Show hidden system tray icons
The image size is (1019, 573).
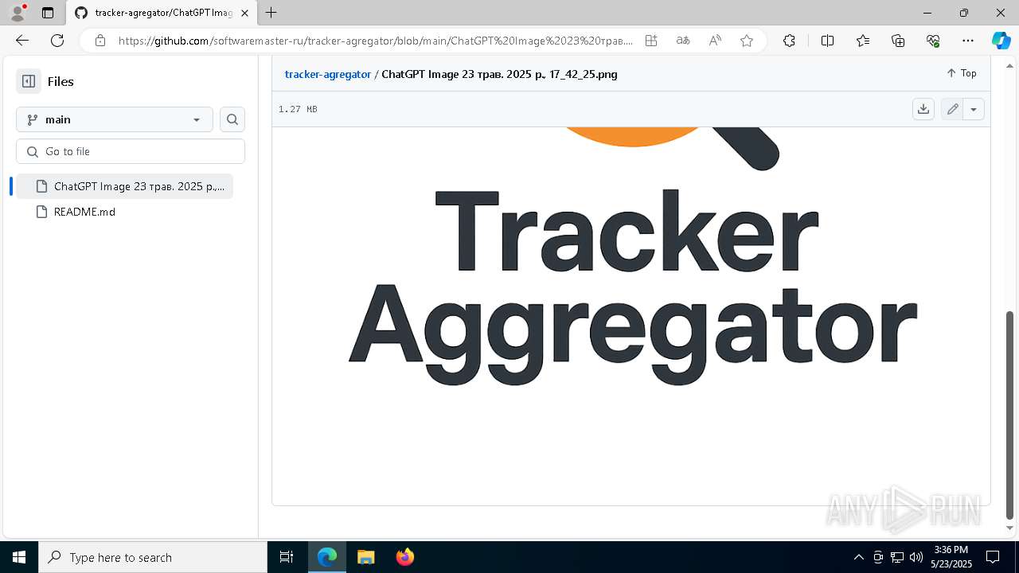click(x=858, y=557)
